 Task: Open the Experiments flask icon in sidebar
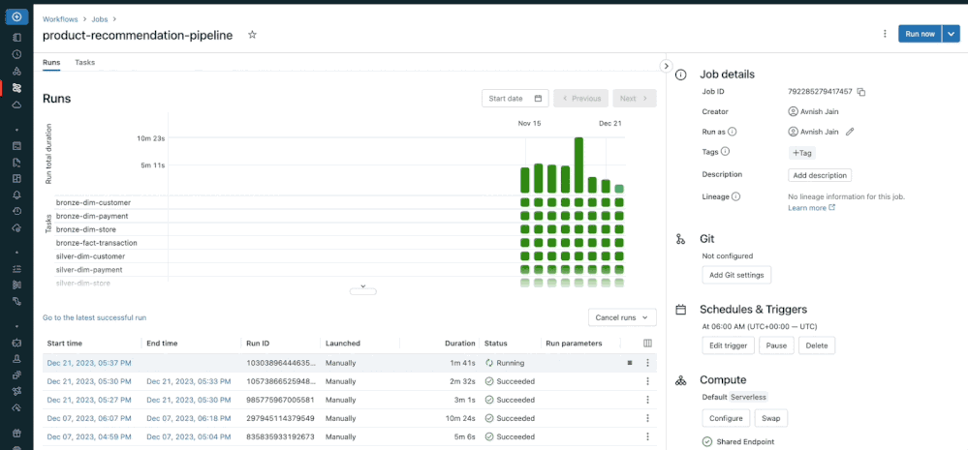(x=16, y=358)
